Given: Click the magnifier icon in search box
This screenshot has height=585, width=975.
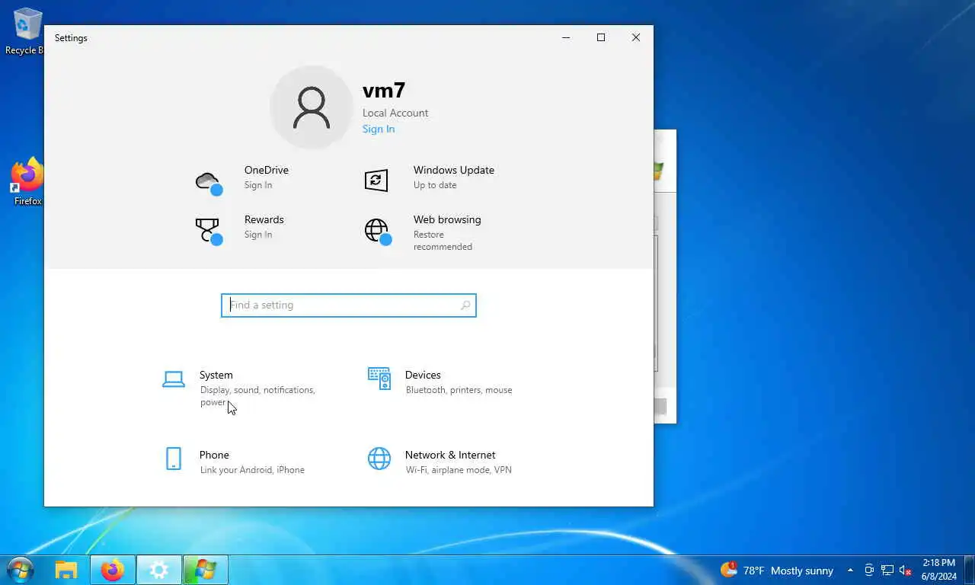Looking at the screenshot, I should pyautogui.click(x=465, y=305).
